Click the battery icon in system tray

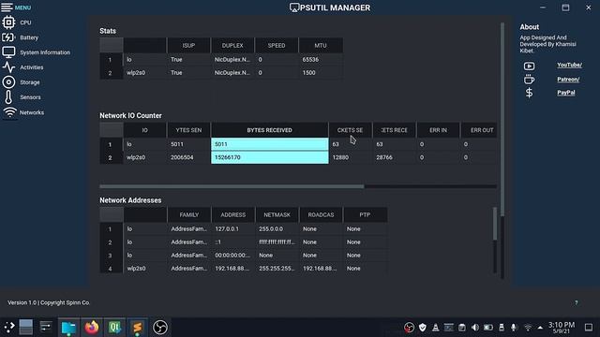(488, 328)
